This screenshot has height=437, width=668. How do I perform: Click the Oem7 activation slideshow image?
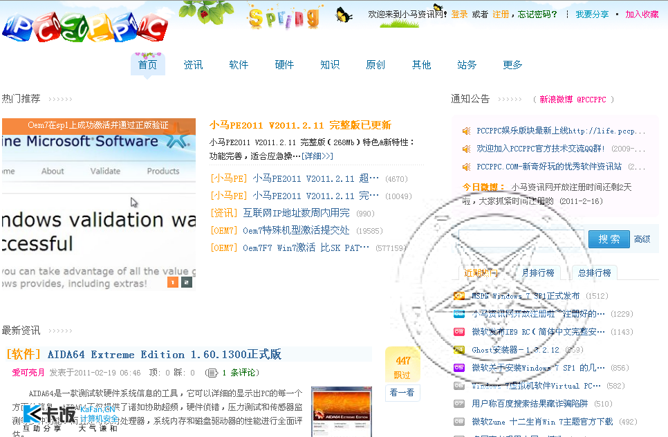(99, 204)
